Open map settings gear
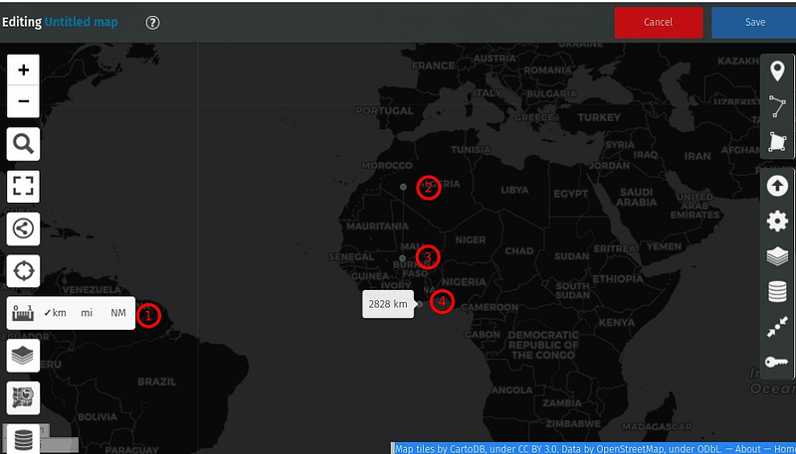 point(777,222)
